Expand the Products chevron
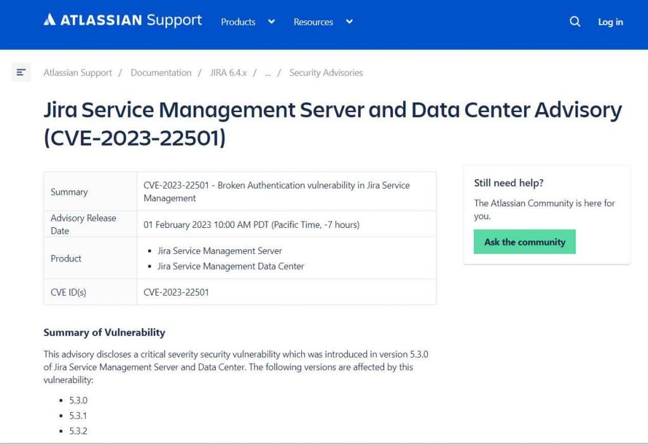 tap(271, 22)
